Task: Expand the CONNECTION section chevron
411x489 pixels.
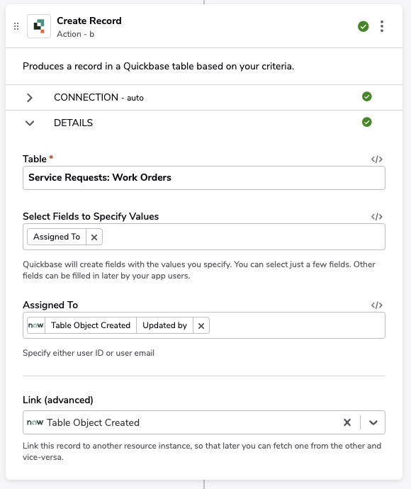Action: 30,98
